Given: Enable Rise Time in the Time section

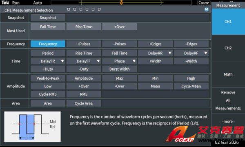Looking at the screenshot, I should (x=84, y=53).
